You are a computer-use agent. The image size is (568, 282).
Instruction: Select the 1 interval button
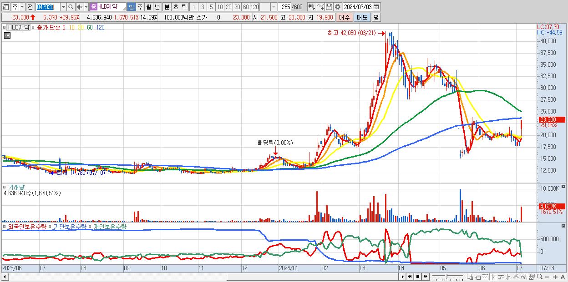click(x=194, y=7)
